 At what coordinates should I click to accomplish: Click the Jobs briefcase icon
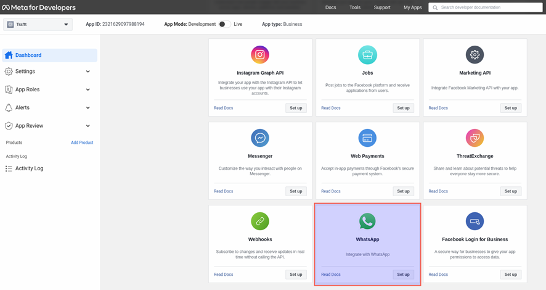[x=367, y=55]
